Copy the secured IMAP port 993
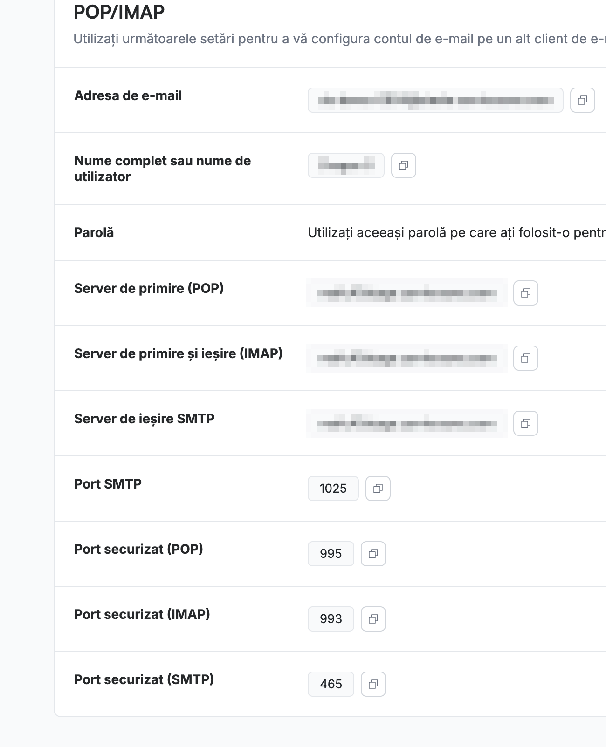The width and height of the screenshot is (606, 747). point(373,619)
